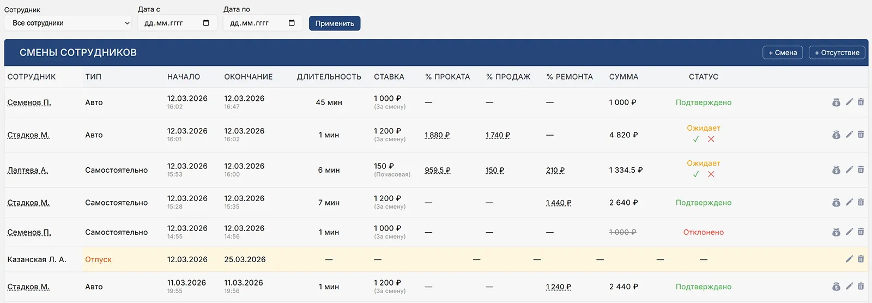
Task: Click money bag icon for Семенов П. 14:55 shift
Action: [x=836, y=232]
